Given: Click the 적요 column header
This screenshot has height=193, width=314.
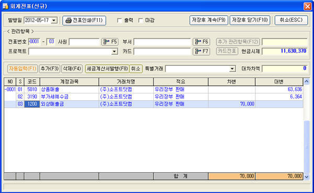Looking at the screenshot, I should point(181,82).
